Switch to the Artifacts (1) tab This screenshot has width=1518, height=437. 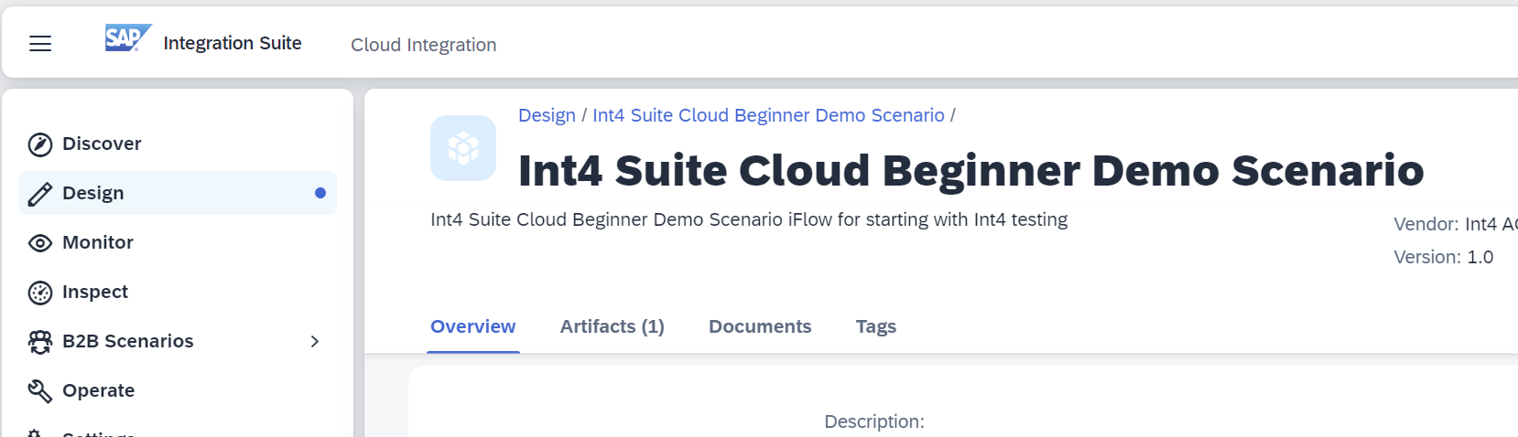[x=613, y=326]
